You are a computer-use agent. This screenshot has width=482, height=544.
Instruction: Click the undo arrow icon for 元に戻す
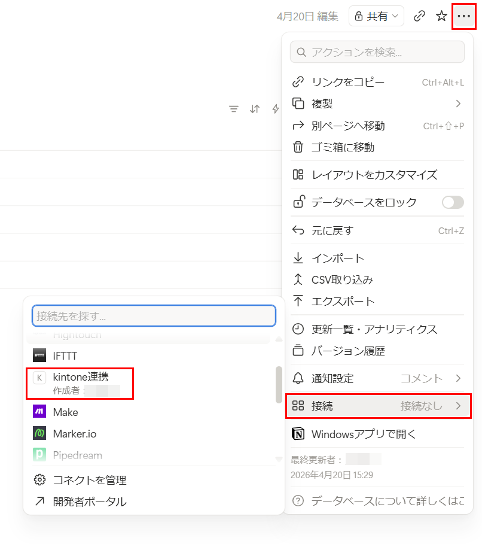point(298,230)
